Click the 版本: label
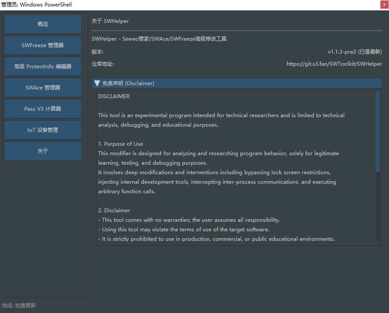 [98, 51]
